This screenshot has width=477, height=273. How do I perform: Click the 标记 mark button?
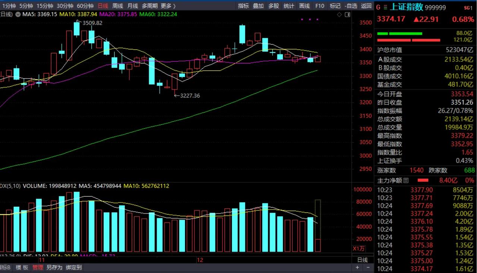335,6
